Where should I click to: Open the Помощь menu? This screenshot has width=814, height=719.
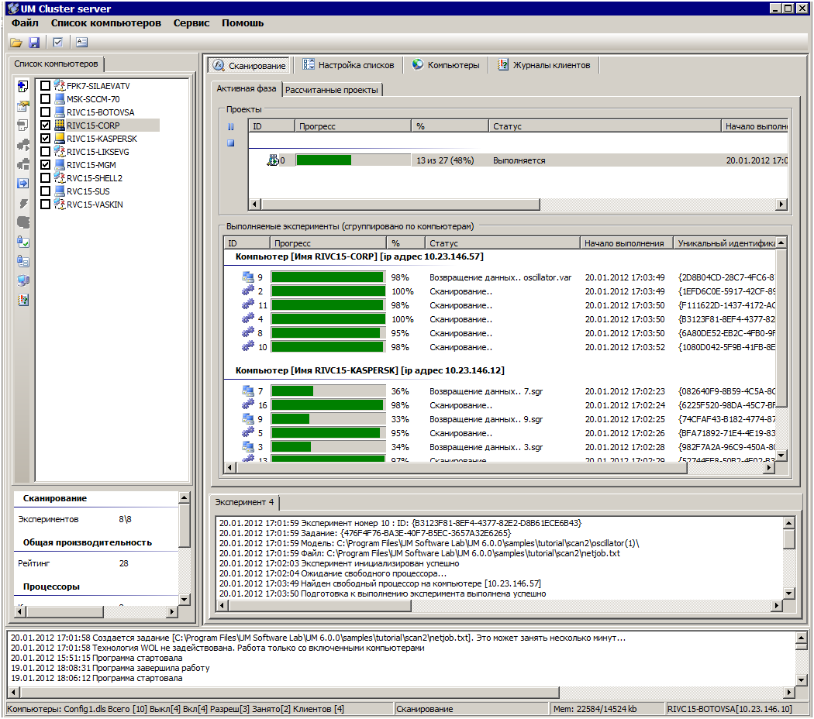coord(243,22)
